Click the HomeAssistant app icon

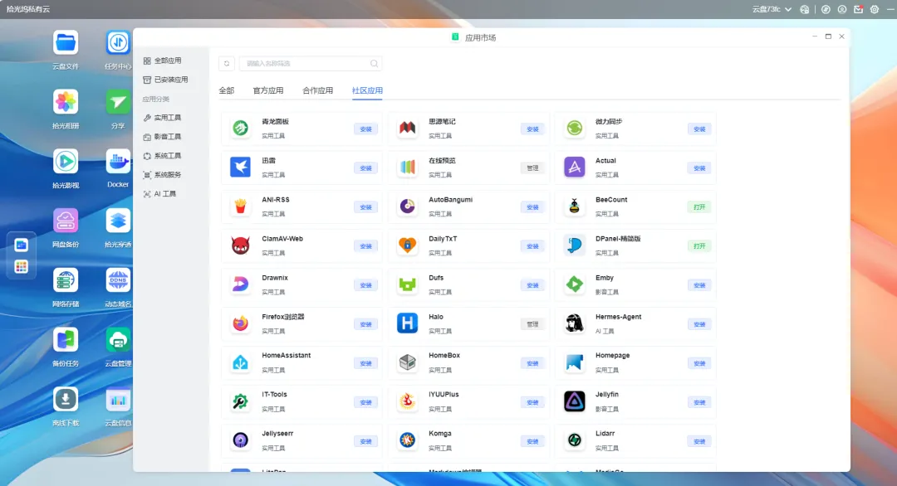click(x=240, y=362)
